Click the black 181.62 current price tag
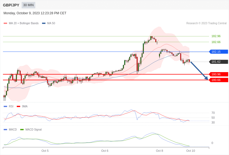This screenshot has width=229, height=155. [219, 62]
